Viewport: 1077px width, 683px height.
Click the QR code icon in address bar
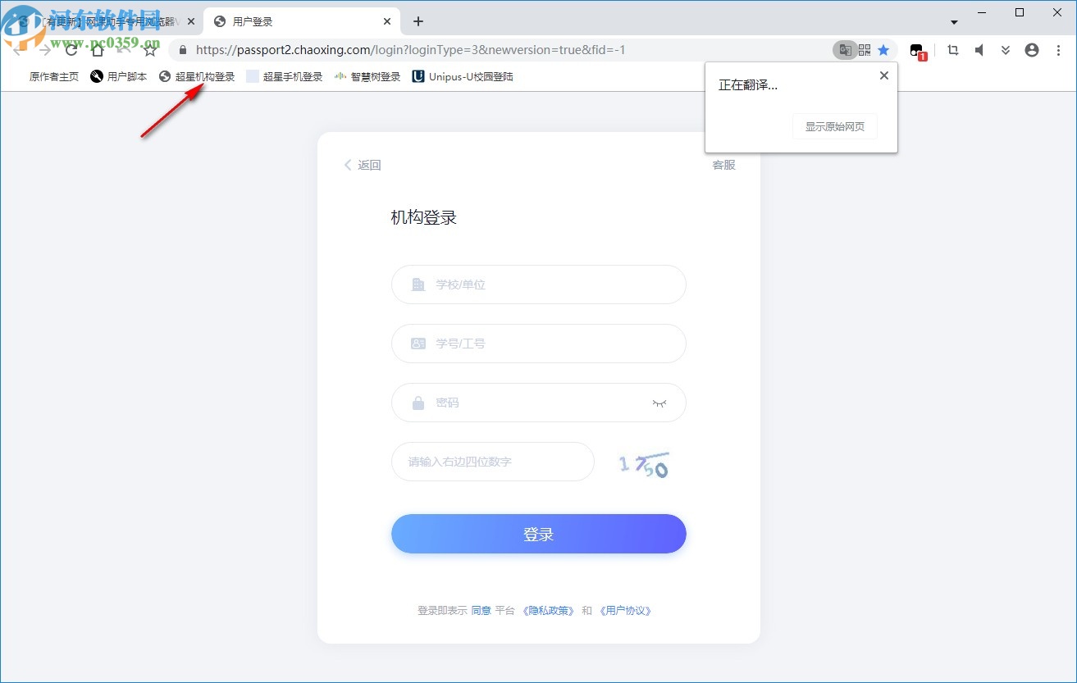pos(865,50)
